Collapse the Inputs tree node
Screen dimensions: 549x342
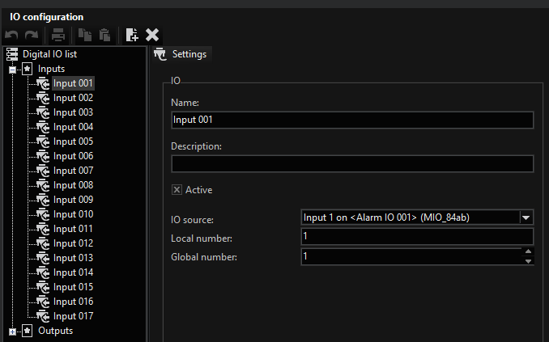click(12, 70)
